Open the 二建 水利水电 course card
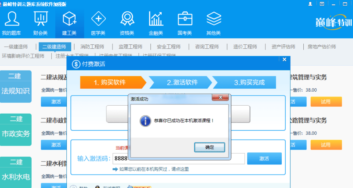353x188 pixels. pyautogui.click(x=16, y=172)
